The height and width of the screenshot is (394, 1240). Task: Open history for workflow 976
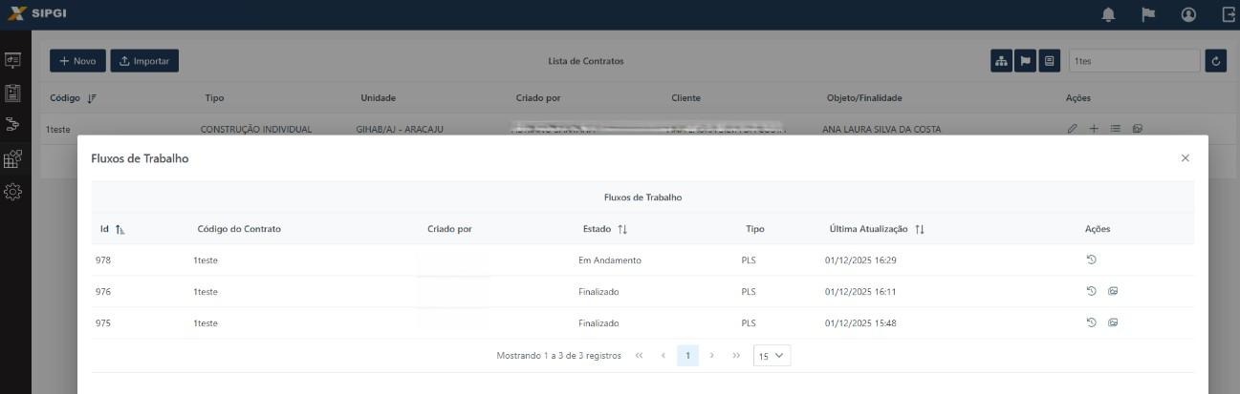pos(1091,291)
